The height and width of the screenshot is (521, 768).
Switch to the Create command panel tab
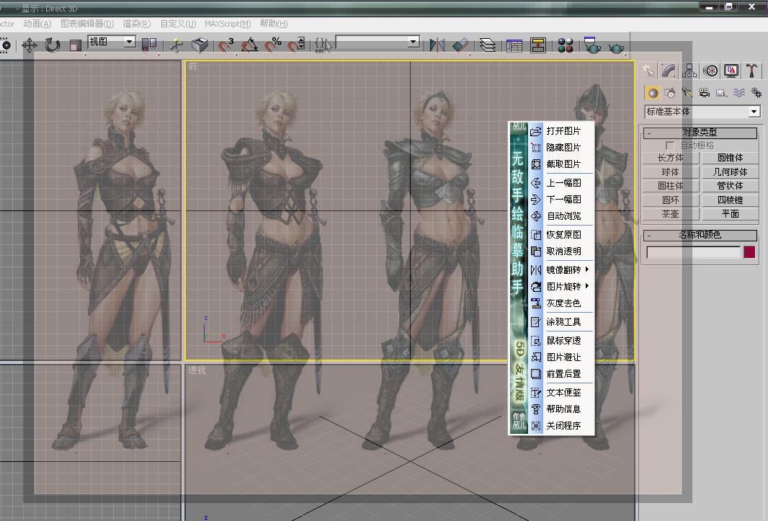click(x=648, y=71)
